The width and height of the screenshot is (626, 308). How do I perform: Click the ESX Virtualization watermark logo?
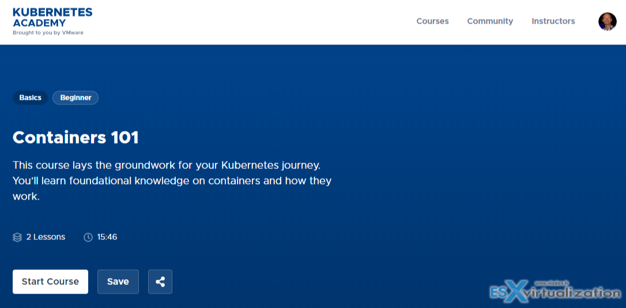click(555, 292)
